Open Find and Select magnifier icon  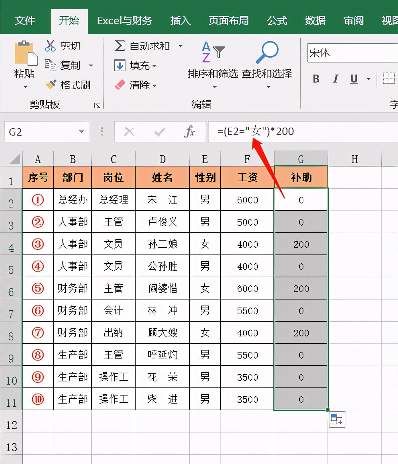[x=267, y=52]
